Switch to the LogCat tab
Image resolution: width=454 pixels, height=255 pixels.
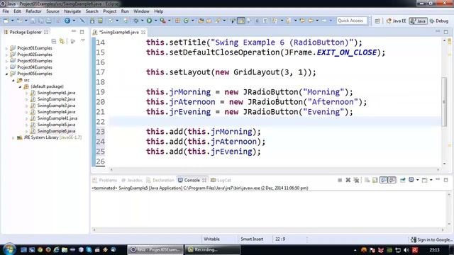221,180
